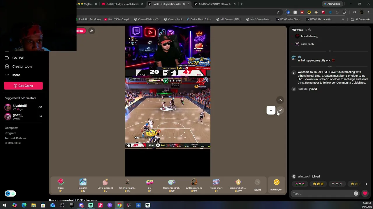The width and height of the screenshot is (373, 209).
Task: Open the All Bookmarks folder
Action: pos(360,19)
